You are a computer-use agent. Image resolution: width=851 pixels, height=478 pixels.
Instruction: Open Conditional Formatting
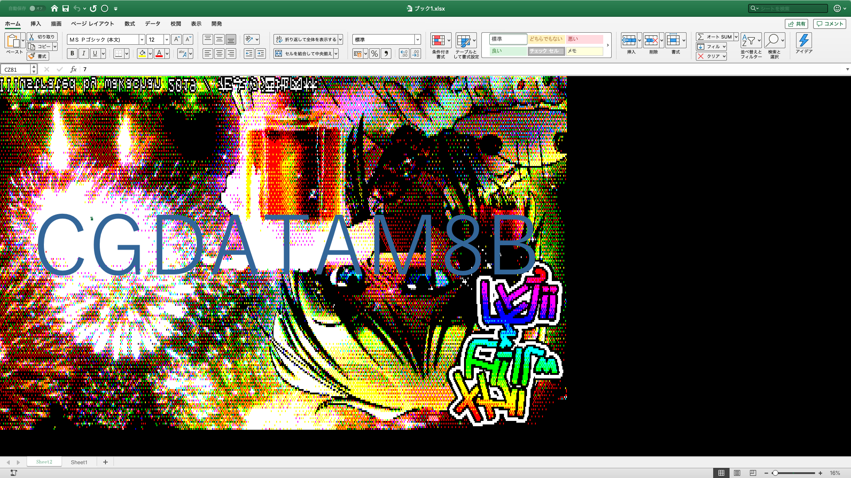coord(441,46)
